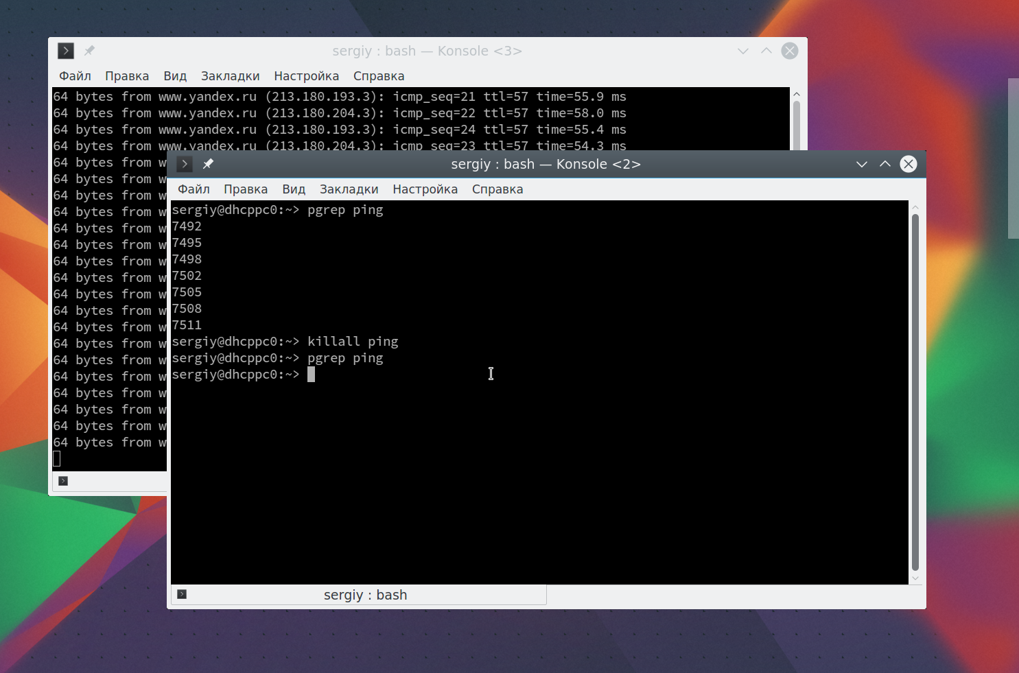Minimize the Konsole <2> window using the chevron

tap(862, 164)
